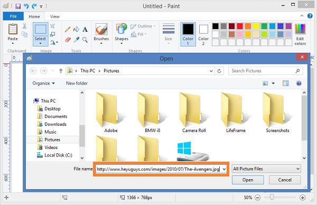The width and height of the screenshot is (317, 205).
Task: Click the New folder button
Action: [x=77, y=83]
